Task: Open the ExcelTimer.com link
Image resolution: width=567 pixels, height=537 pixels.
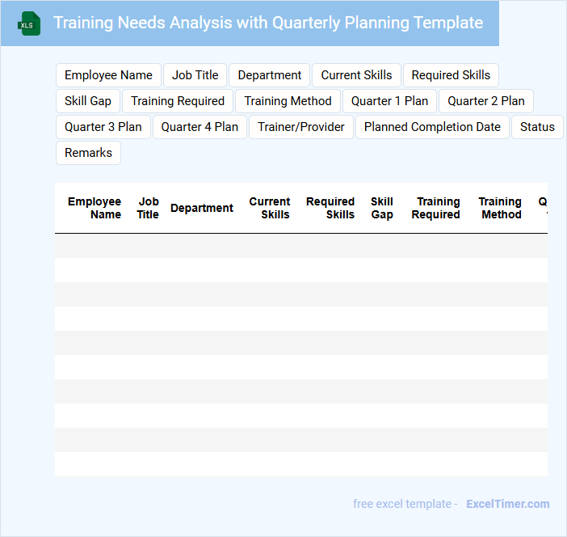Action: coord(507,504)
